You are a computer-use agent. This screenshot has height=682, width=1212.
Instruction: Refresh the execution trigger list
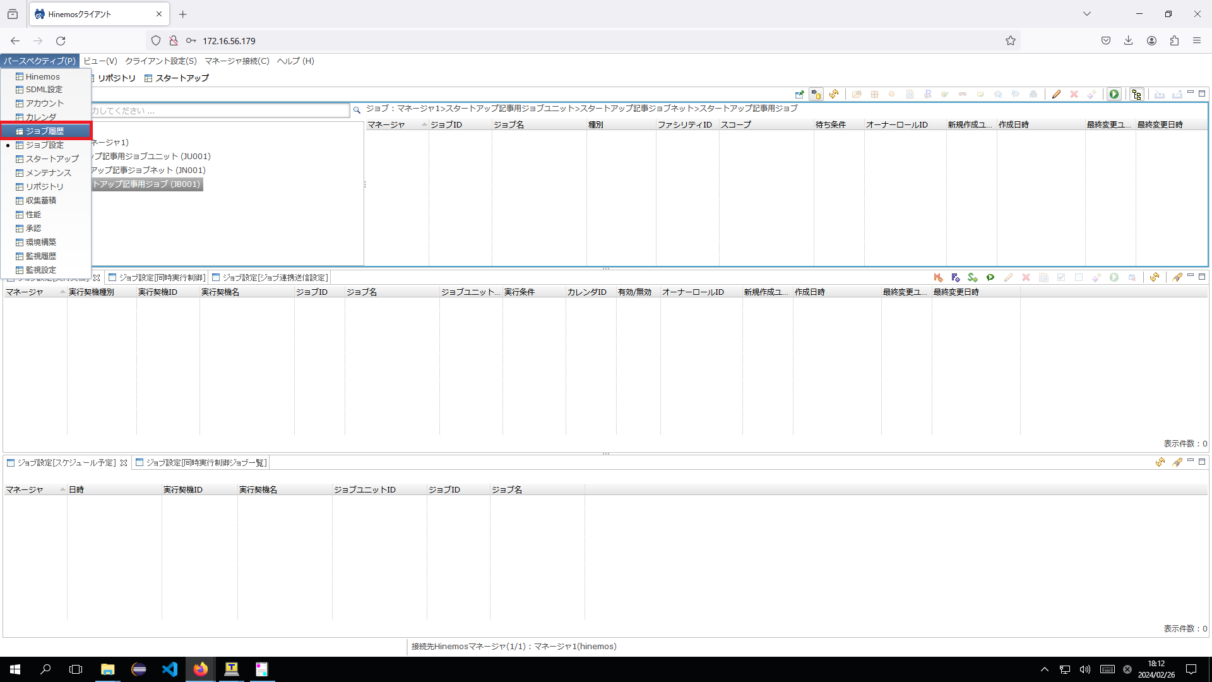pyautogui.click(x=1155, y=278)
